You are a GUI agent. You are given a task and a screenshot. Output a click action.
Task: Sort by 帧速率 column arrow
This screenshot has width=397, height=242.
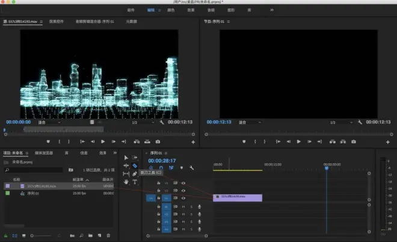(x=87, y=180)
